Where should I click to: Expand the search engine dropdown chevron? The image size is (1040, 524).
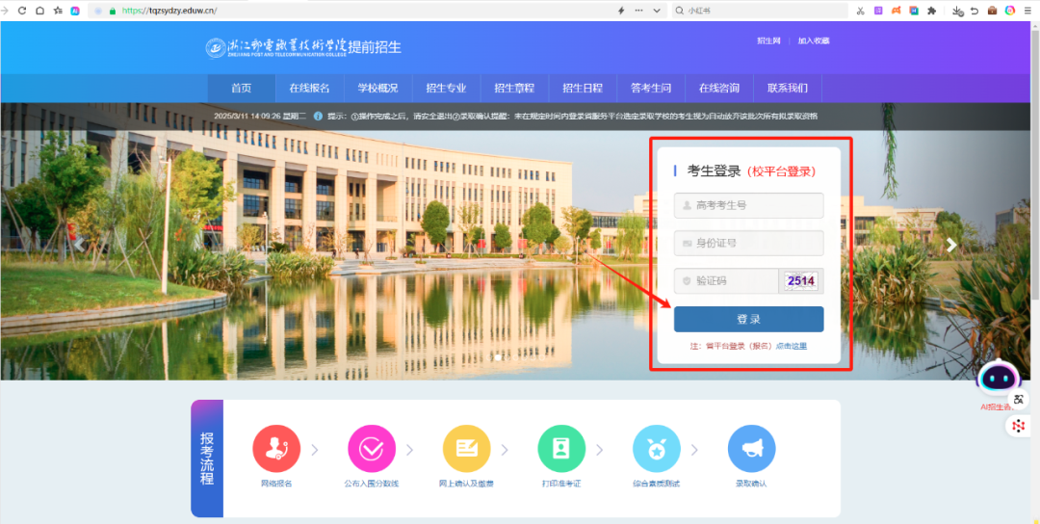[658, 10]
